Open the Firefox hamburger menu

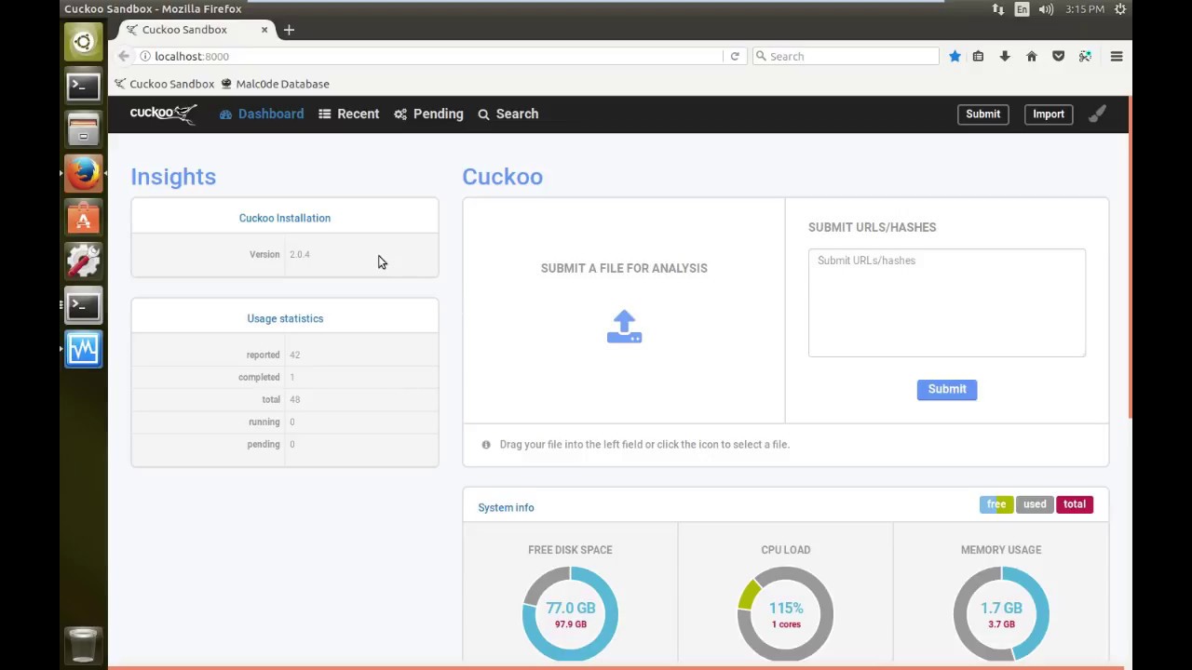[1117, 56]
